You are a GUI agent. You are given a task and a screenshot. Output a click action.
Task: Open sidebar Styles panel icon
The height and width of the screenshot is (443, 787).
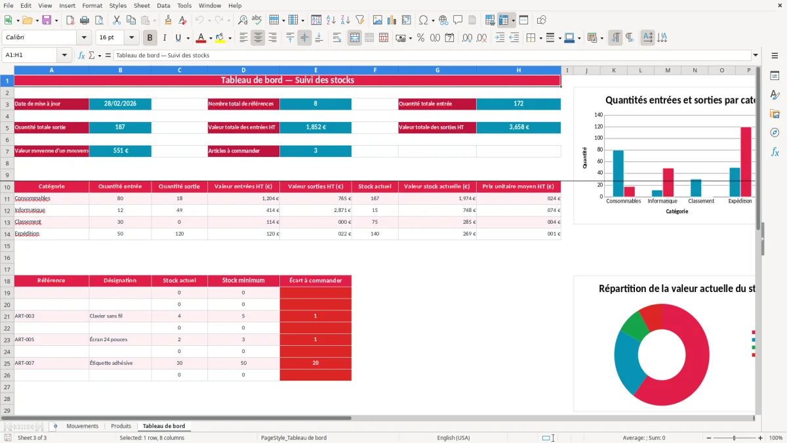pyautogui.click(x=775, y=95)
